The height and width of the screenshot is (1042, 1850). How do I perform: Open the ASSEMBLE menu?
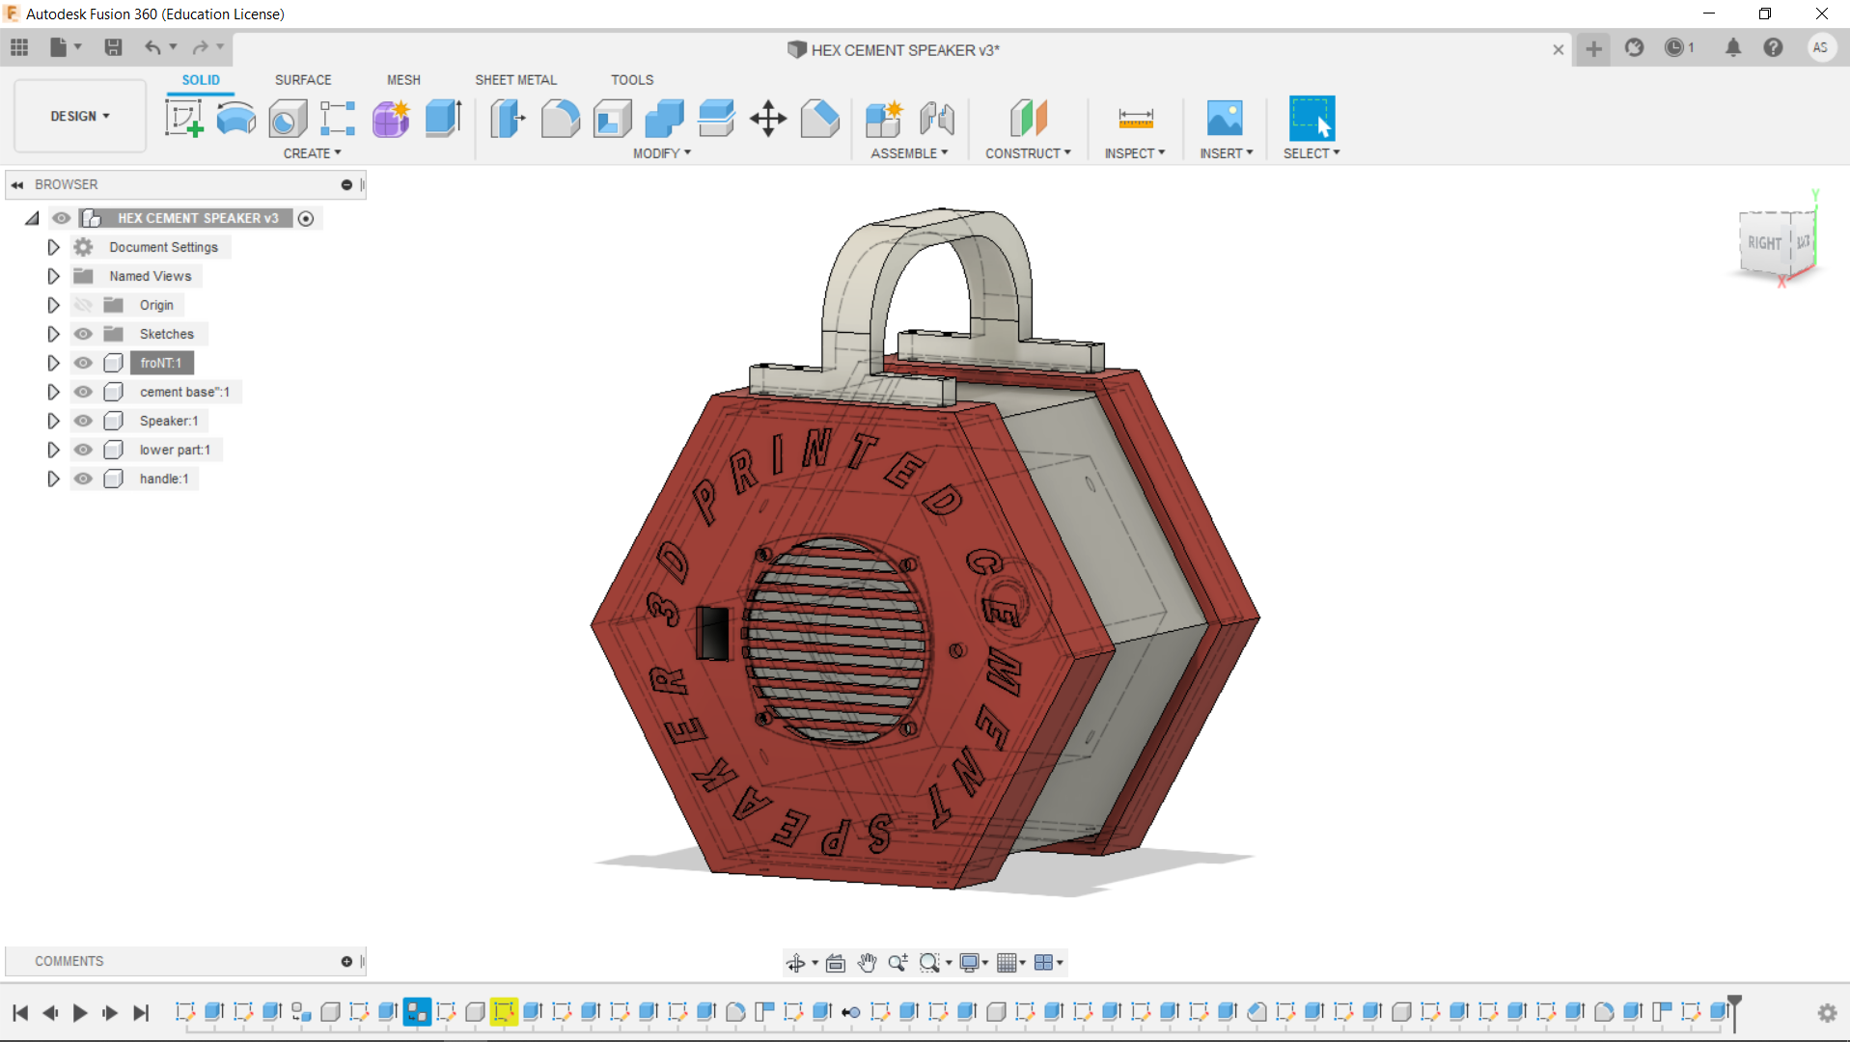pos(909,153)
